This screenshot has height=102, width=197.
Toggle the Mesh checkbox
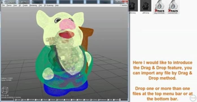[36, 100]
